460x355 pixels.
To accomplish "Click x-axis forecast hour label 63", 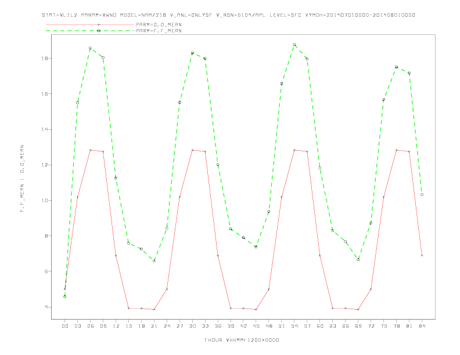I will tap(333, 326).
